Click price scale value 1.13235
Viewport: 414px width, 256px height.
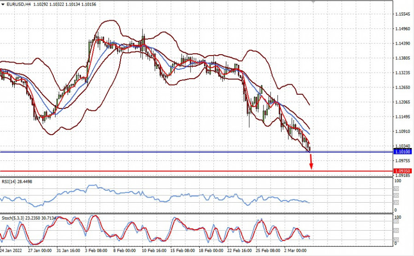click(402, 73)
